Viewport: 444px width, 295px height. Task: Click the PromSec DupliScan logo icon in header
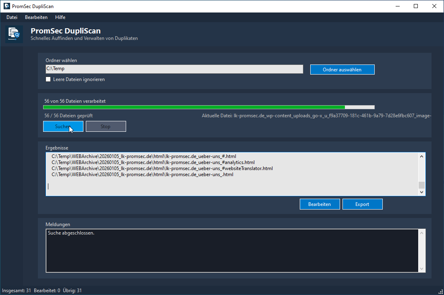tap(14, 34)
